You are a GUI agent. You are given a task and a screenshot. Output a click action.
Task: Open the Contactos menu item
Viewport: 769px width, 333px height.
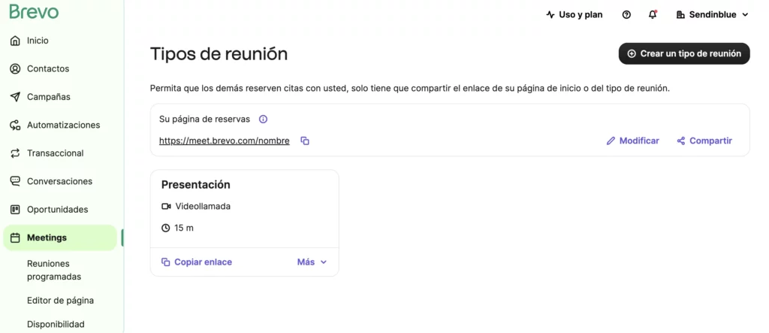[x=48, y=68]
